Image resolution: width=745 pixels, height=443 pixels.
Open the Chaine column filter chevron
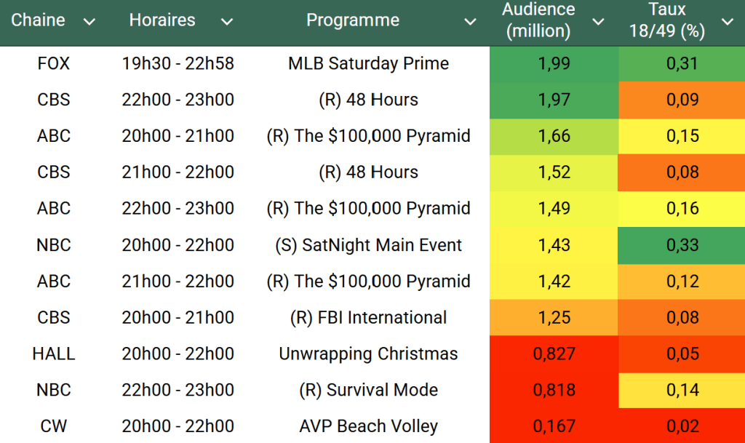point(89,22)
